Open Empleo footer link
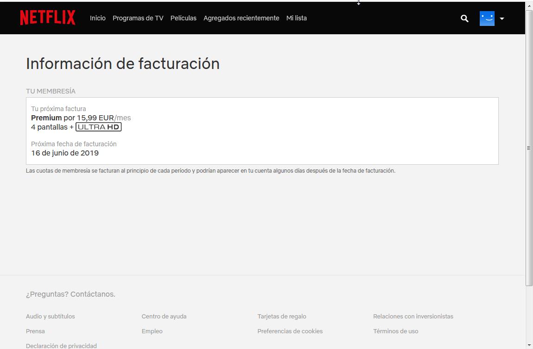The image size is (533, 349). click(152, 331)
